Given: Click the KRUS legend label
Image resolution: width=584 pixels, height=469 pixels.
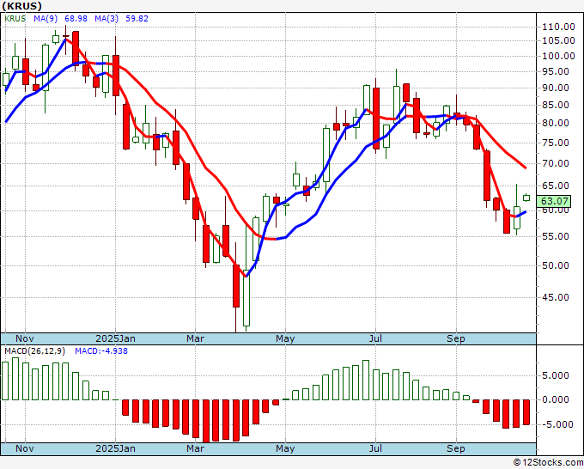Looking at the screenshot, I should pos(15,19).
